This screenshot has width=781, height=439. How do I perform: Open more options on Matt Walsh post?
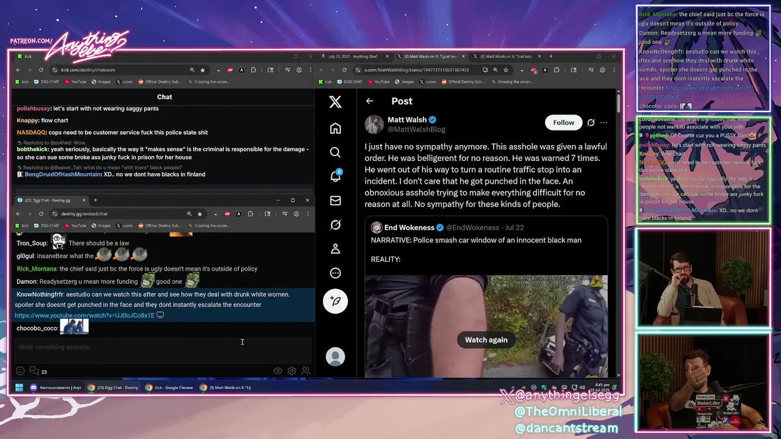(x=603, y=123)
